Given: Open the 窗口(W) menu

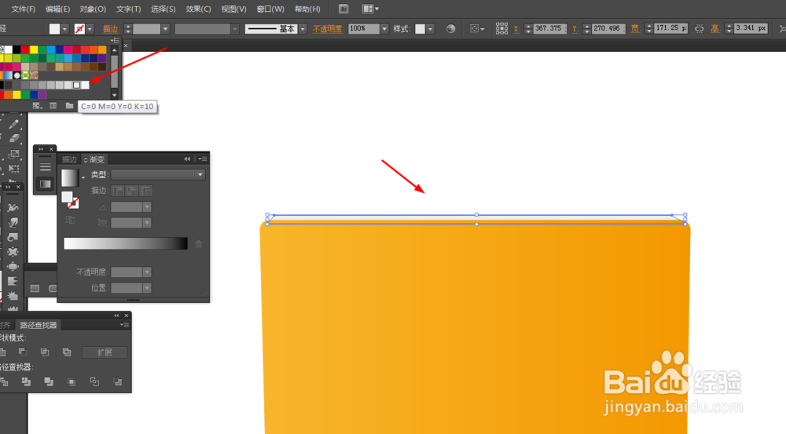Looking at the screenshot, I should [270, 9].
